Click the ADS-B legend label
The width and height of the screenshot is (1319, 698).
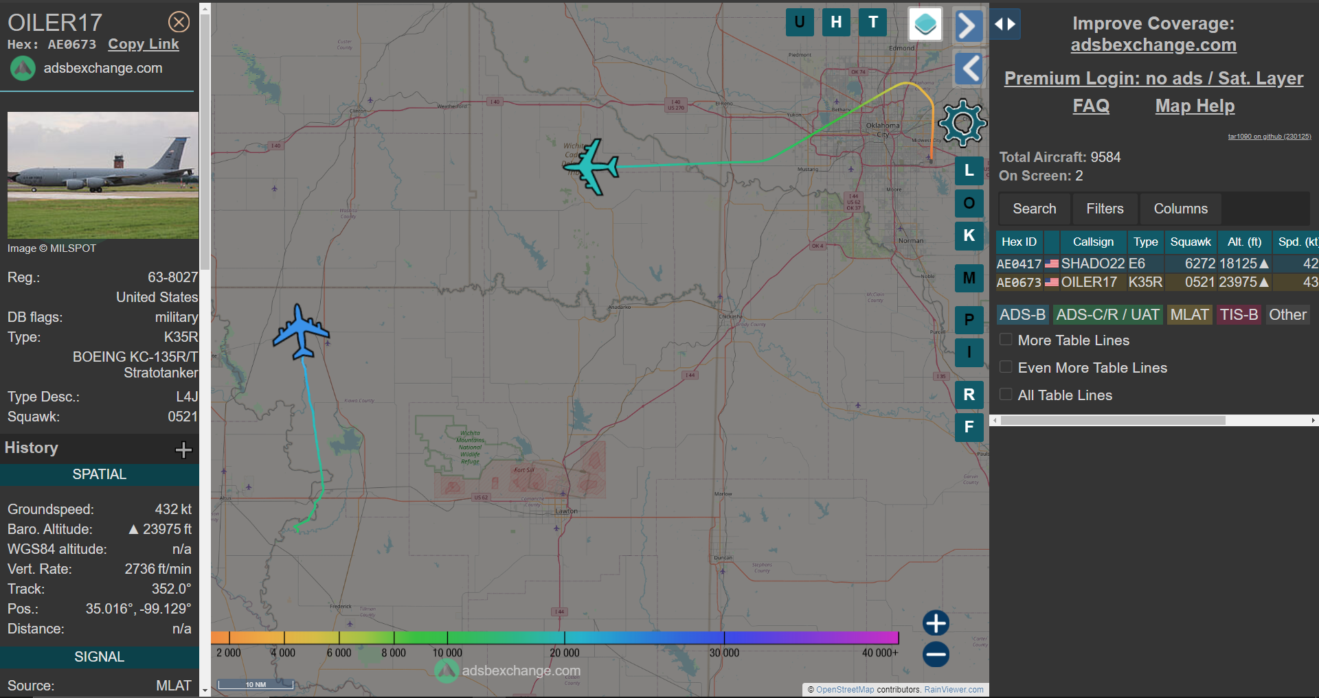coord(1022,314)
